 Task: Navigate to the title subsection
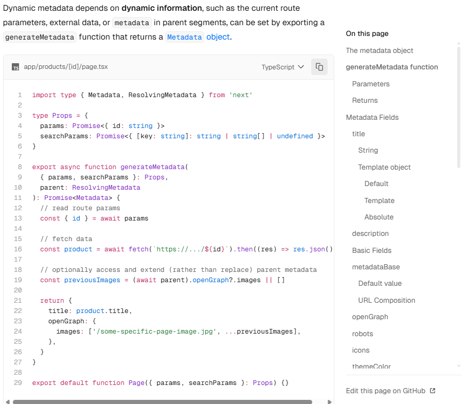click(x=359, y=134)
